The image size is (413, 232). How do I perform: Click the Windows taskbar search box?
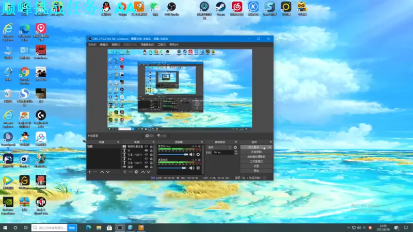pyautogui.click(x=49, y=228)
